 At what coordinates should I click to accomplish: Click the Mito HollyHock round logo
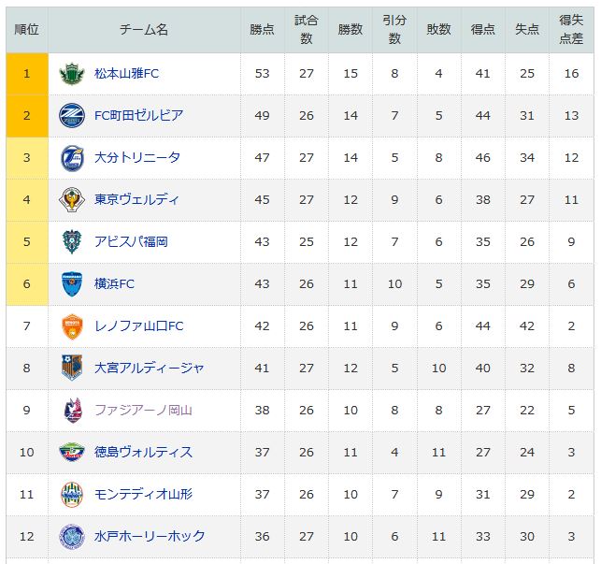click(x=72, y=536)
